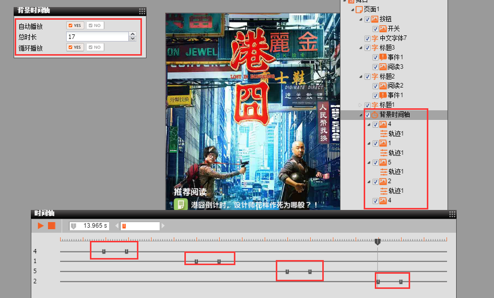Click the image icon of layer 5
The height and width of the screenshot is (298, 494).
[383, 162]
